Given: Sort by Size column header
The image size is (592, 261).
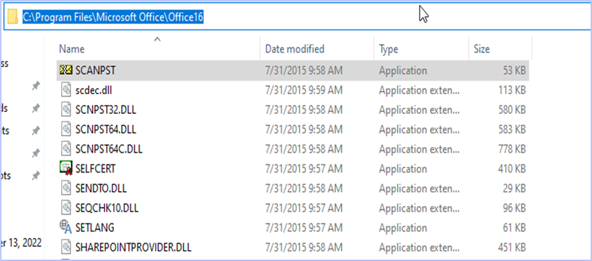Looking at the screenshot, I should coord(482,49).
